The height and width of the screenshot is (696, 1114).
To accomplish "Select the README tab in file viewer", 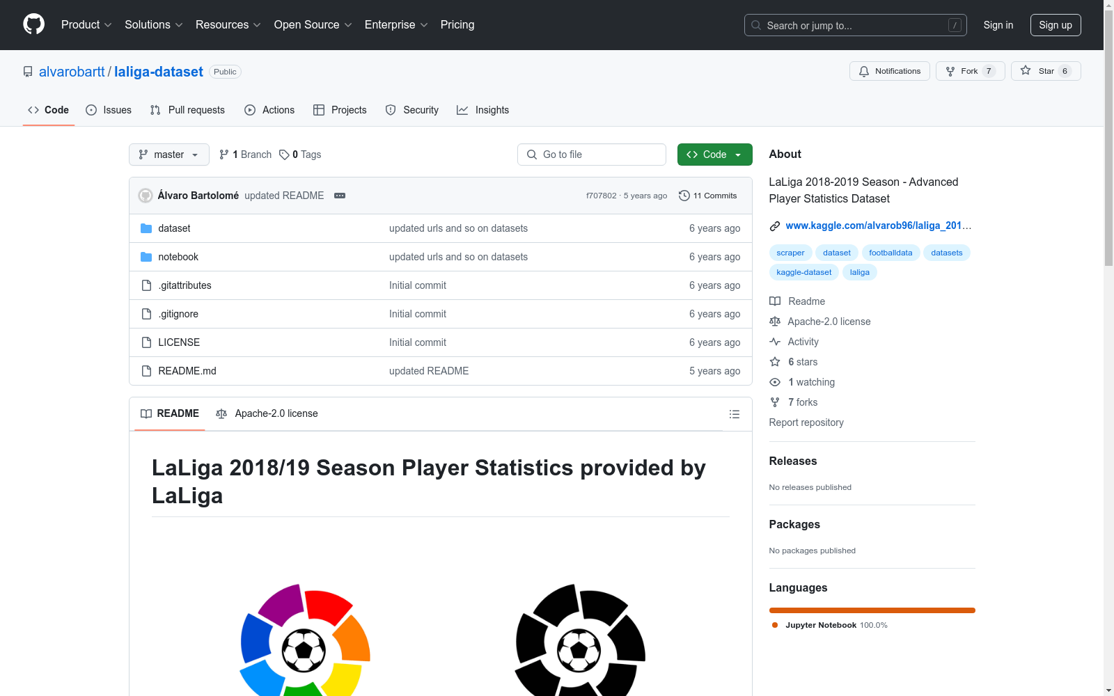I will coord(170,414).
